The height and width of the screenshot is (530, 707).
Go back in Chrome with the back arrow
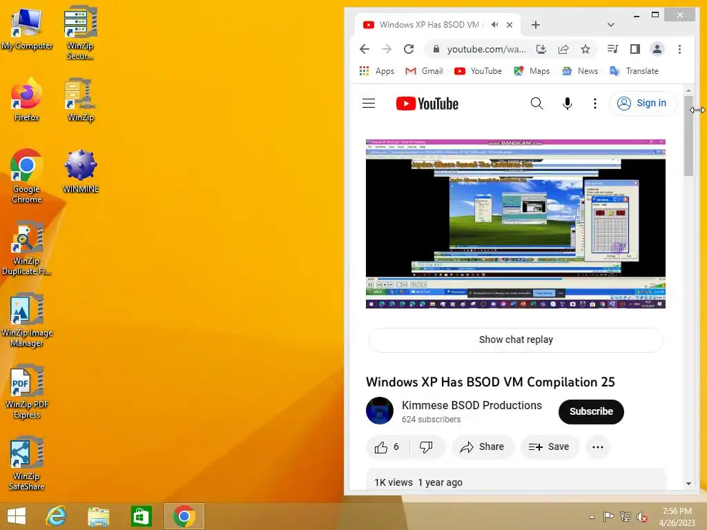pos(365,49)
